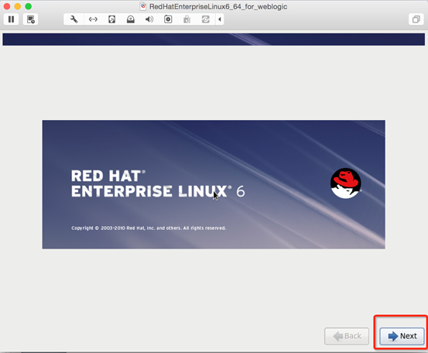The height and width of the screenshot is (353, 428).
Task: Click the CD/DVD drive icon
Action: click(x=131, y=19)
